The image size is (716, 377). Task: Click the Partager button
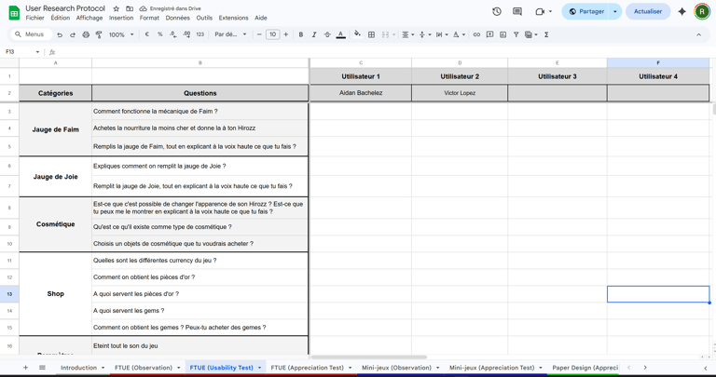[x=586, y=11]
